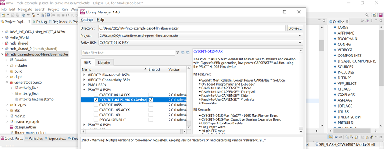Click the blue terminal icon in Eclipse toolbar
The image size is (384, 149).
pyautogui.click(x=48, y=15)
